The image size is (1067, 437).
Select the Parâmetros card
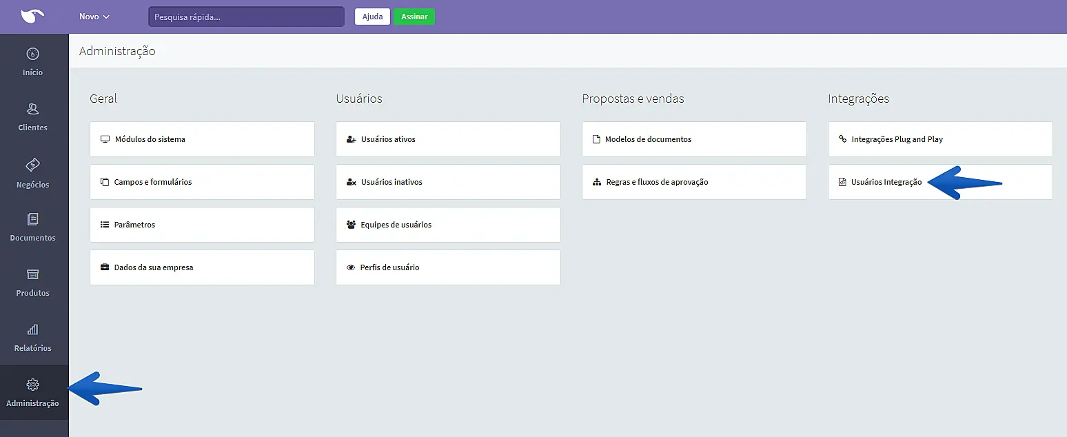(x=202, y=225)
